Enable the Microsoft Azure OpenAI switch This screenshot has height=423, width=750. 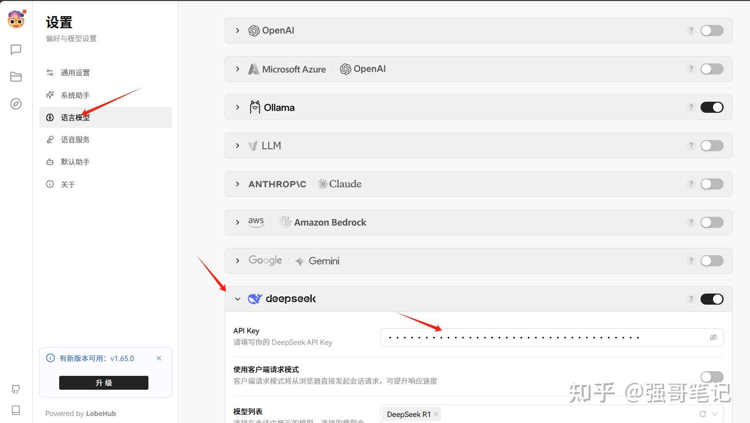(712, 69)
